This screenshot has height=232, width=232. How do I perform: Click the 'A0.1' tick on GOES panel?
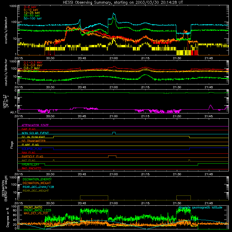point(13,112)
